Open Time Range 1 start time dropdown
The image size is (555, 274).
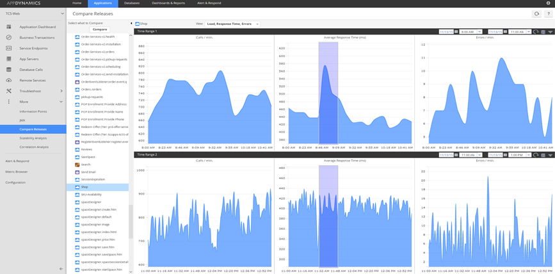pyautogui.click(x=479, y=32)
